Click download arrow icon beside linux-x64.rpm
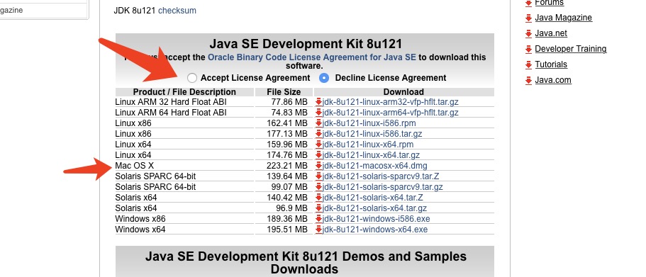 click(318, 145)
